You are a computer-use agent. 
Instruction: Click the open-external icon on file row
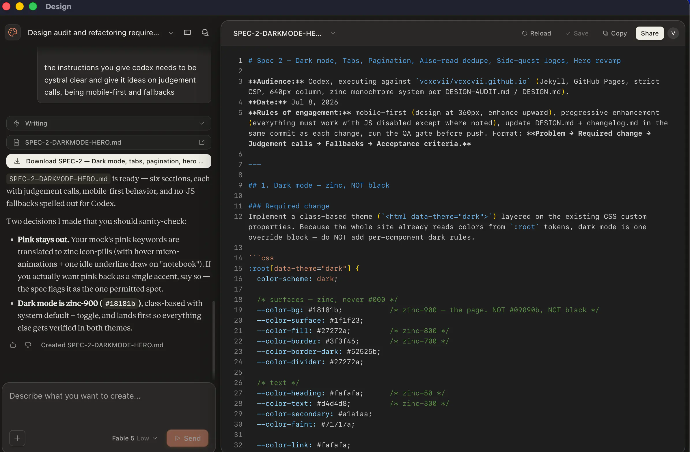point(202,142)
